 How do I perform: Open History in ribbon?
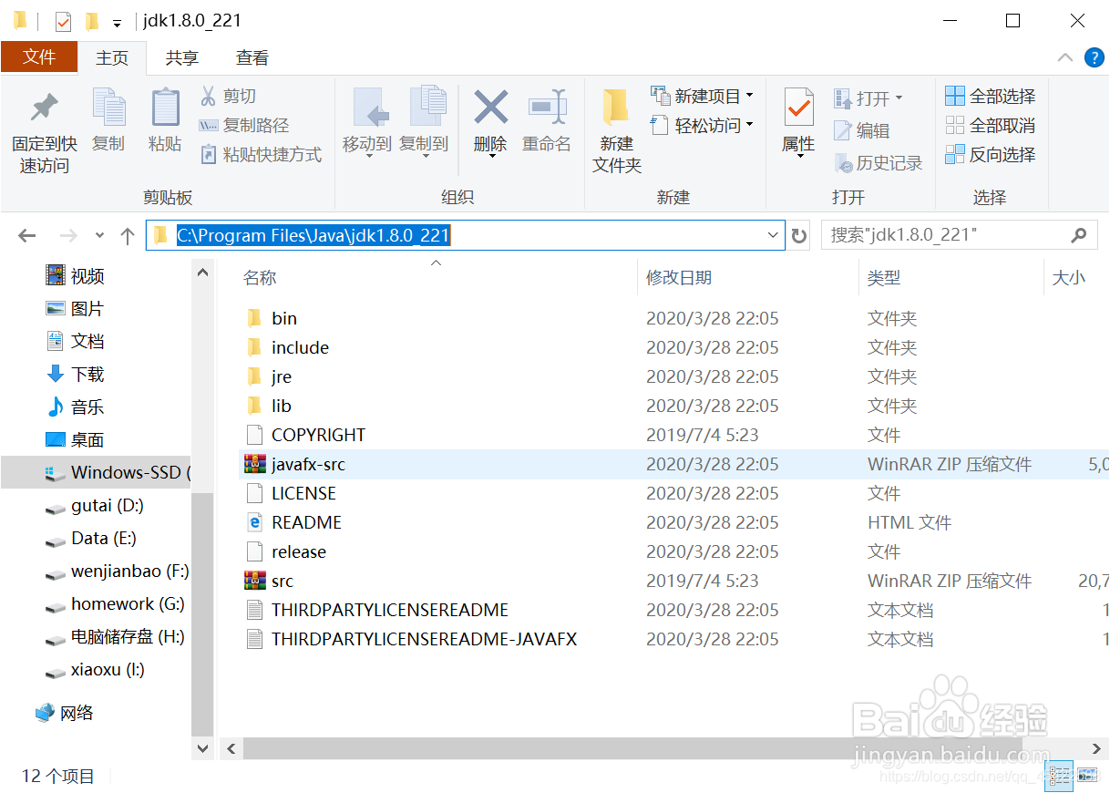pyautogui.click(x=879, y=162)
